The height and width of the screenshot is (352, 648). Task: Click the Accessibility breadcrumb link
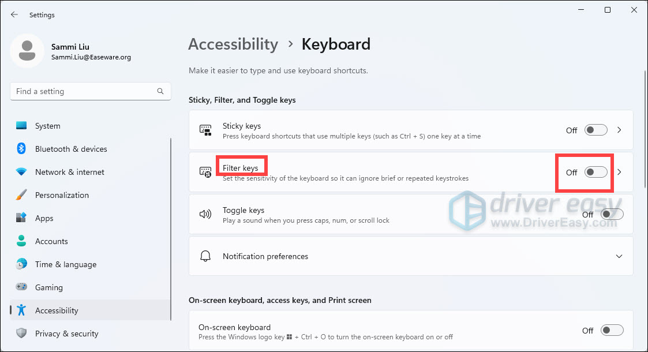pos(233,44)
